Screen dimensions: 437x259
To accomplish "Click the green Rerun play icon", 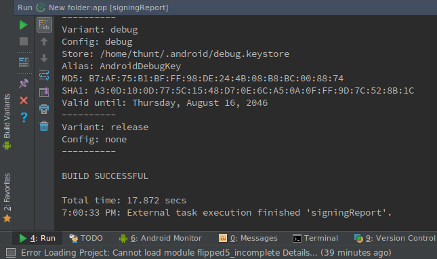I will pyautogui.click(x=24, y=25).
